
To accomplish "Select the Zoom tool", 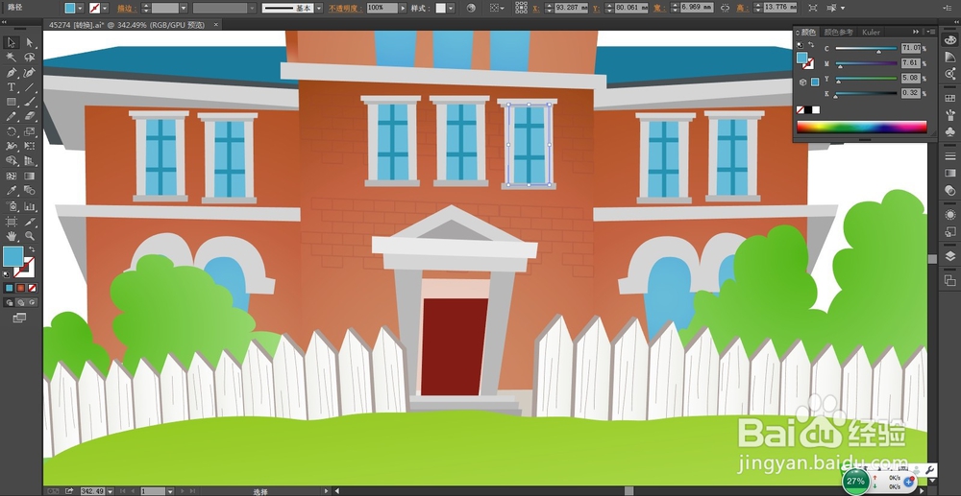I will (x=29, y=235).
